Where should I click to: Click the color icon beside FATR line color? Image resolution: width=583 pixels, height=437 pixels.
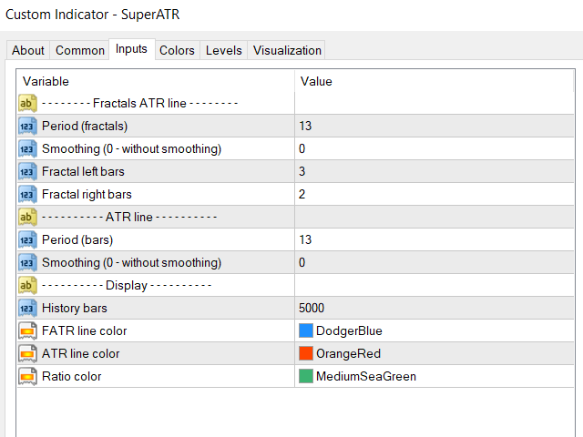(x=27, y=330)
